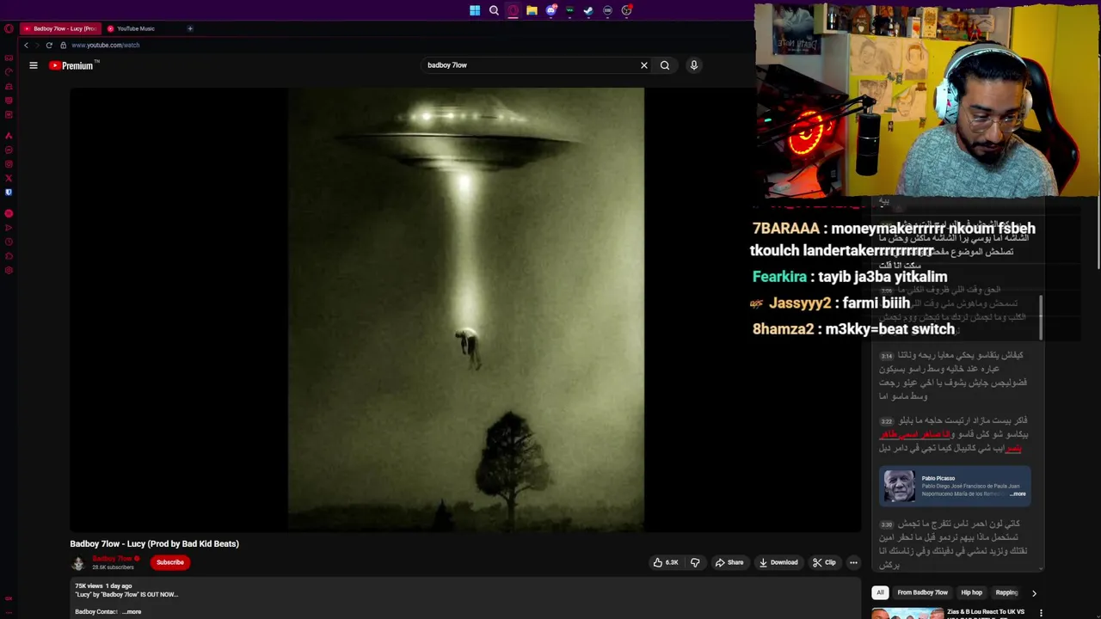This screenshot has width=1101, height=619.
Task: Go to YouTube Premium home logo
Action: [74, 65]
